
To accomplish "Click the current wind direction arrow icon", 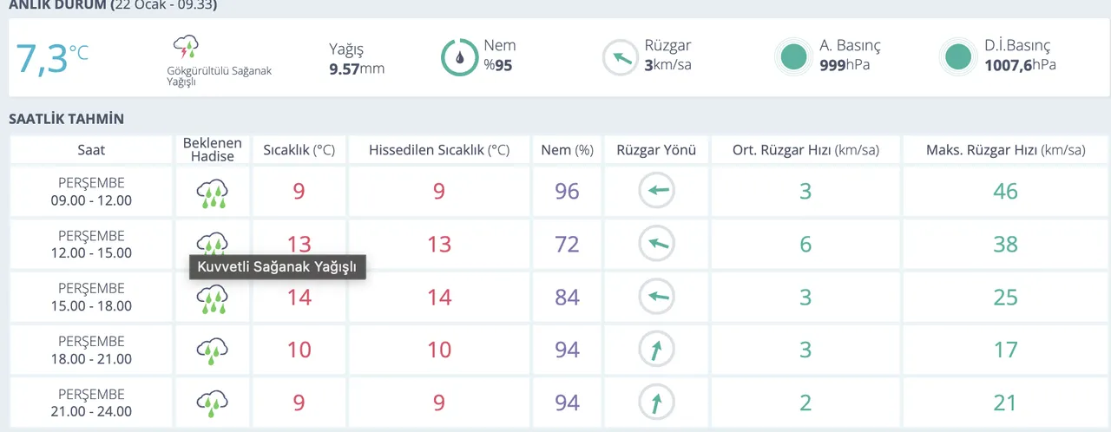I will [x=620, y=57].
